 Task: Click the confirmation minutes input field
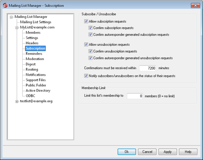coord(148,68)
